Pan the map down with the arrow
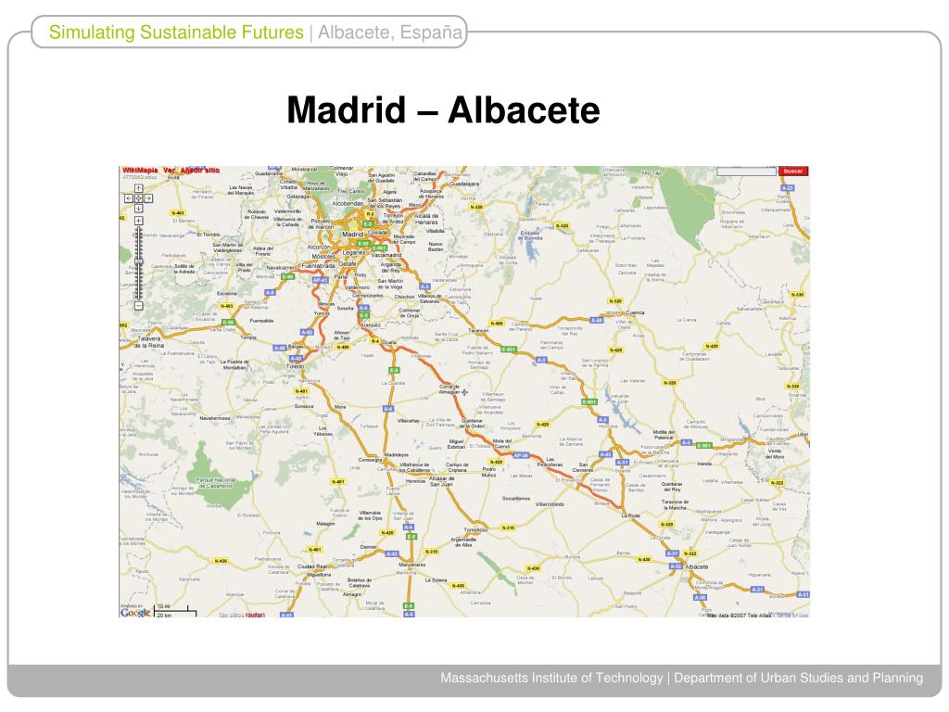Viewport: 949px width, 712px height. point(138,208)
